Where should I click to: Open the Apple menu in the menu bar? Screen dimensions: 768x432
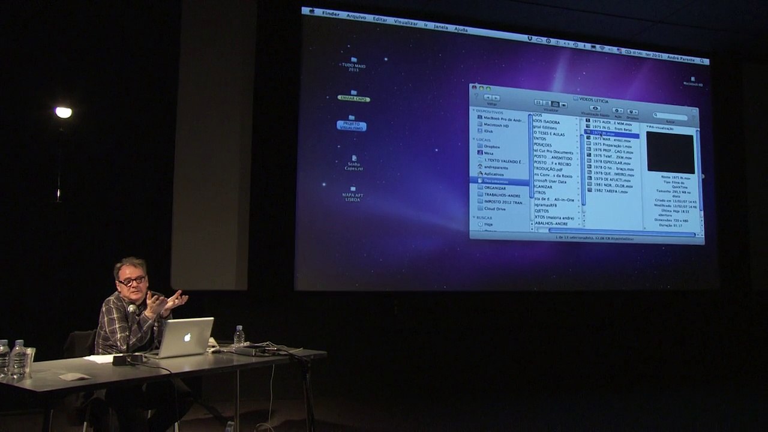312,11
